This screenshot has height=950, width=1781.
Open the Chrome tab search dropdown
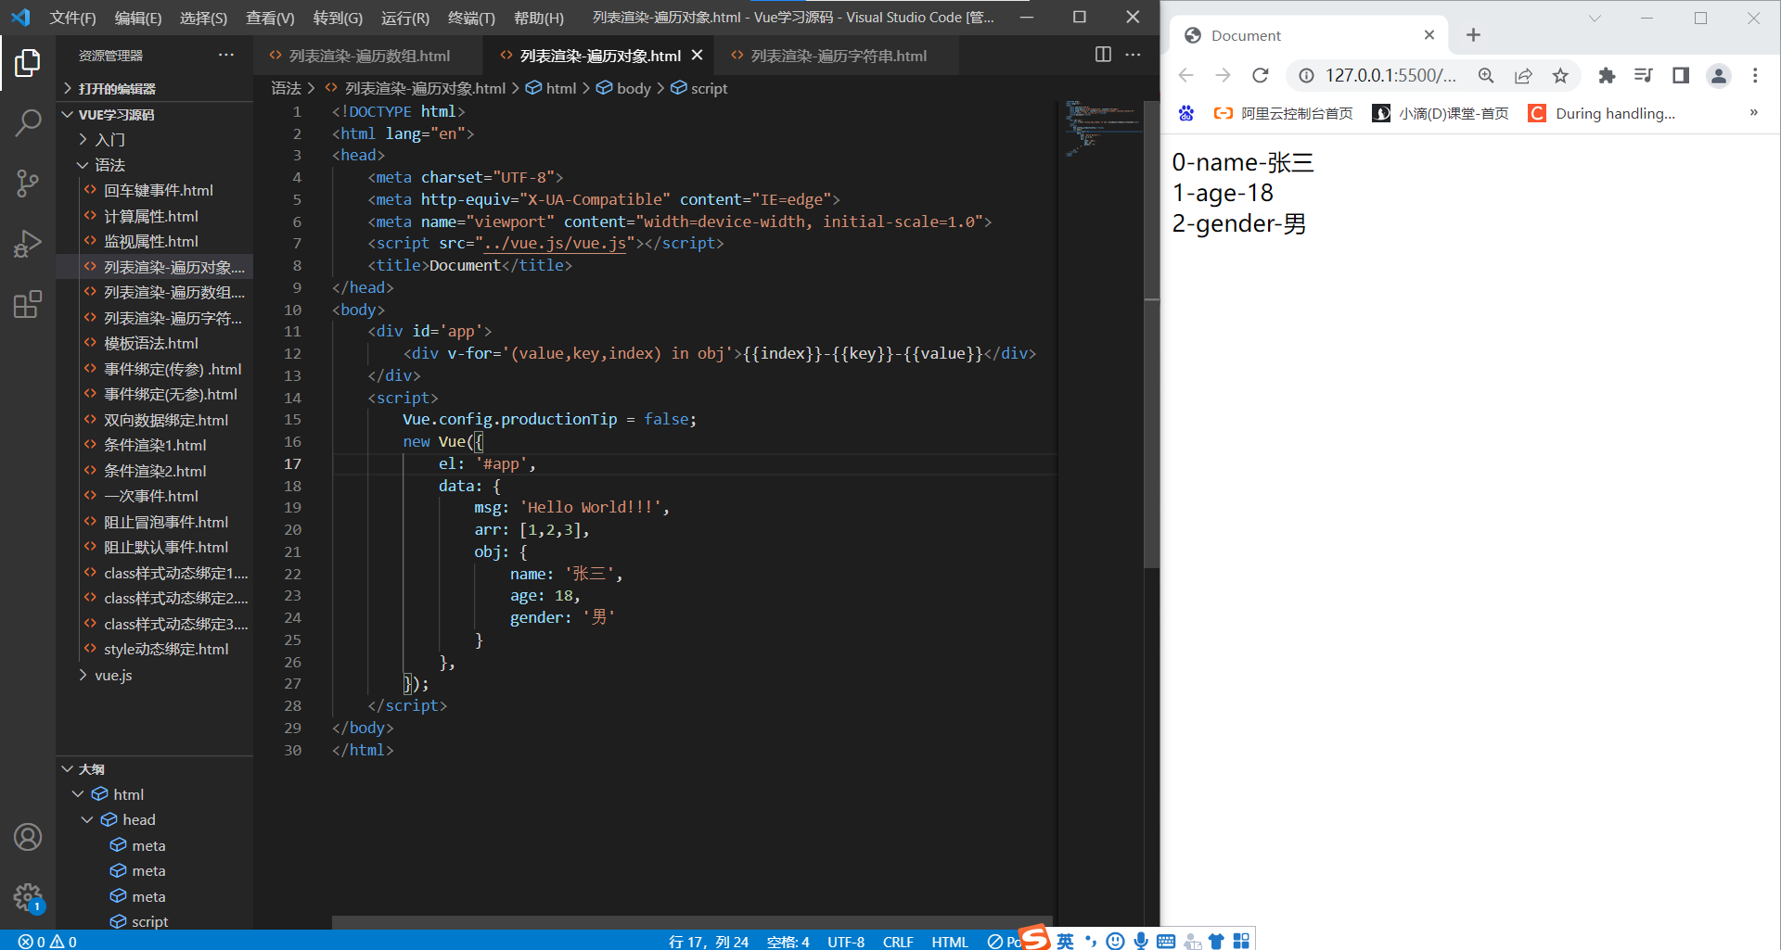click(x=1595, y=18)
